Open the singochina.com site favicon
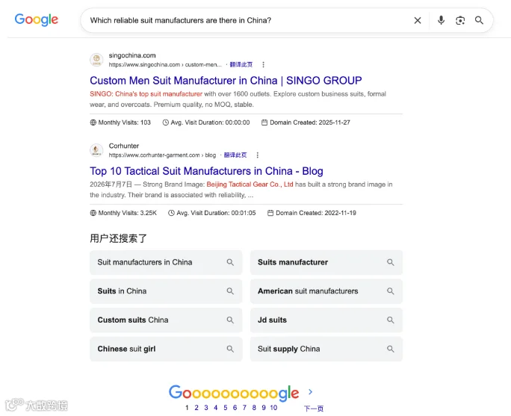511x416 pixels. [x=96, y=60]
